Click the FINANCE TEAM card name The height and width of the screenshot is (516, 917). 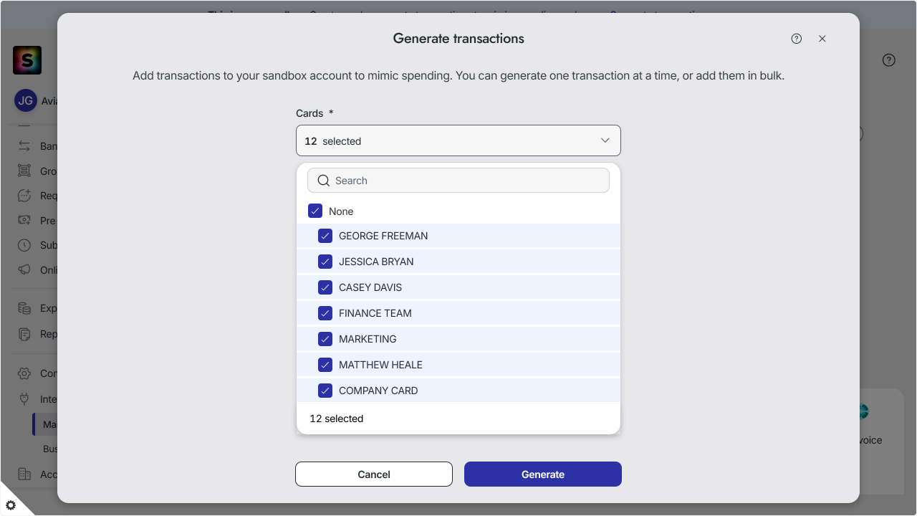click(375, 313)
